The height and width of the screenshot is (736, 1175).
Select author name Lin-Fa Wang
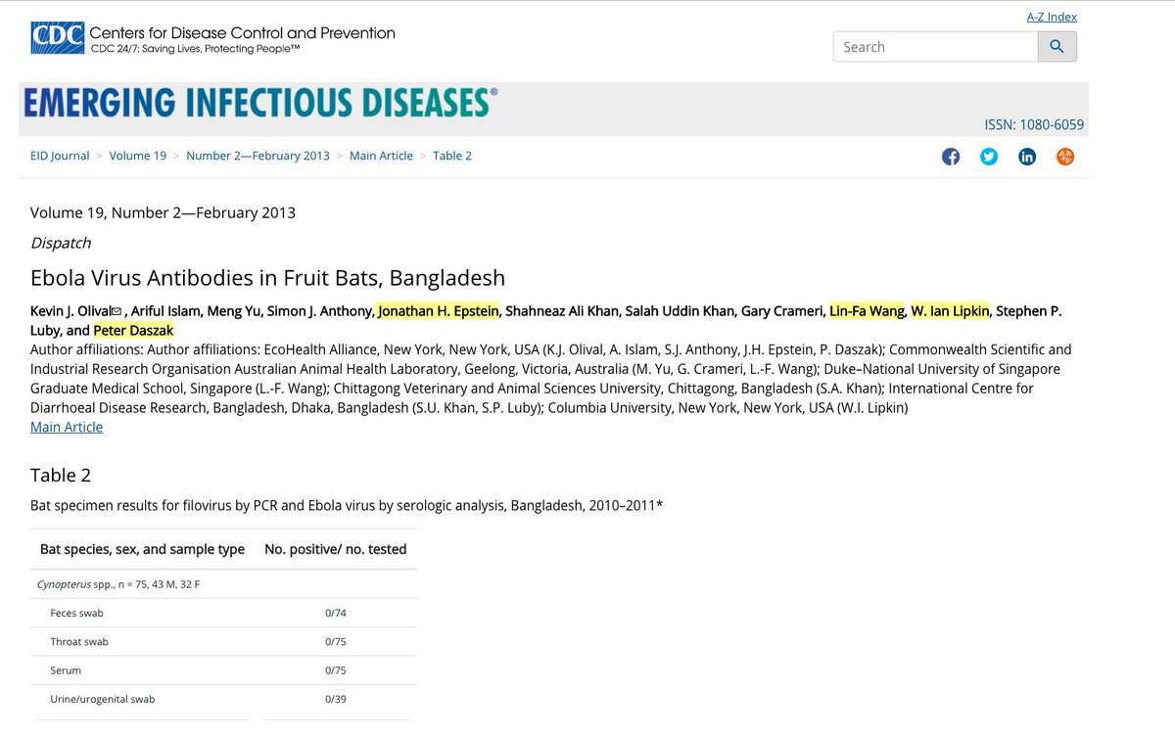point(867,311)
